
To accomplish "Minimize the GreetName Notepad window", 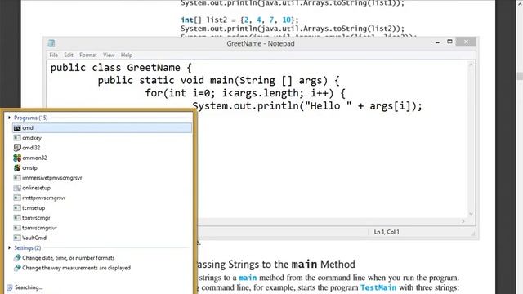I will (x=437, y=42).
